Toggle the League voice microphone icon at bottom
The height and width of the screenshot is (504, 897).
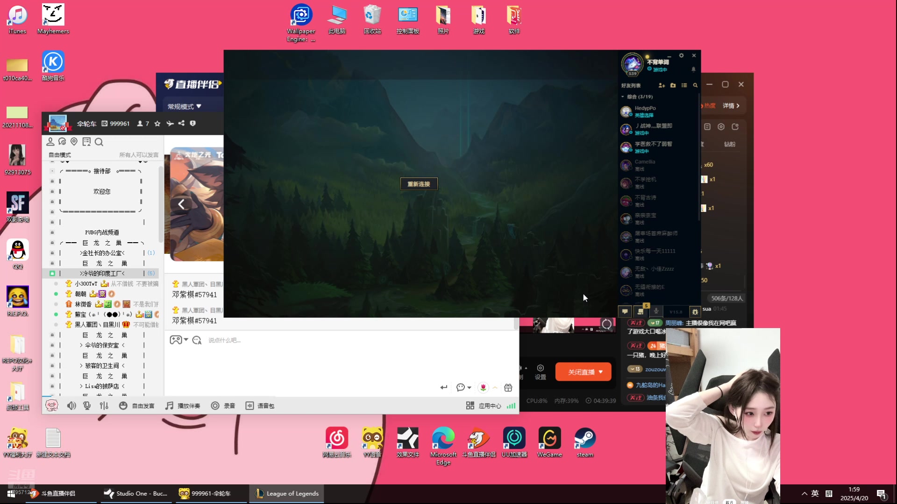[x=656, y=311]
